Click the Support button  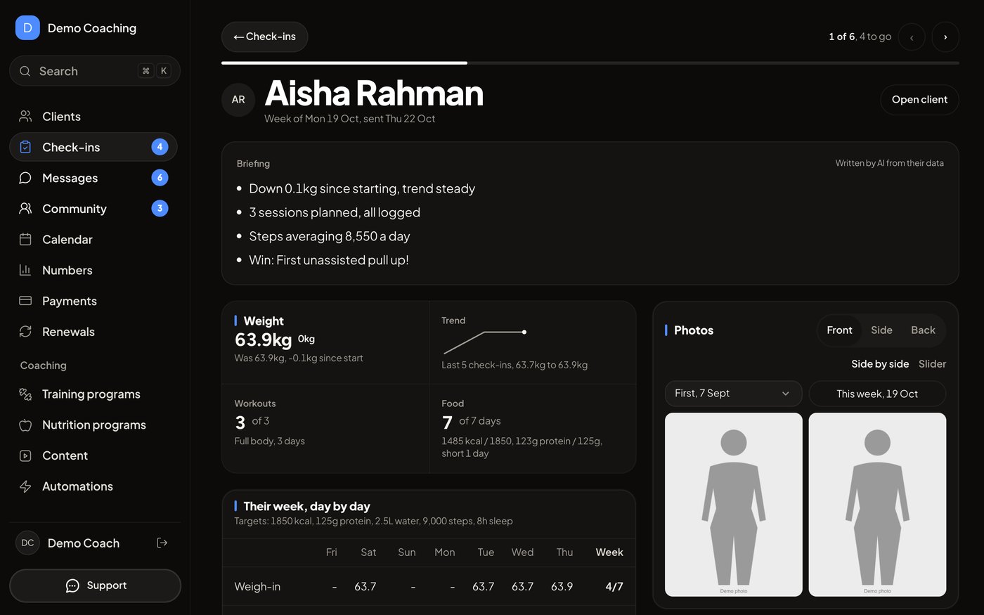[95, 585]
